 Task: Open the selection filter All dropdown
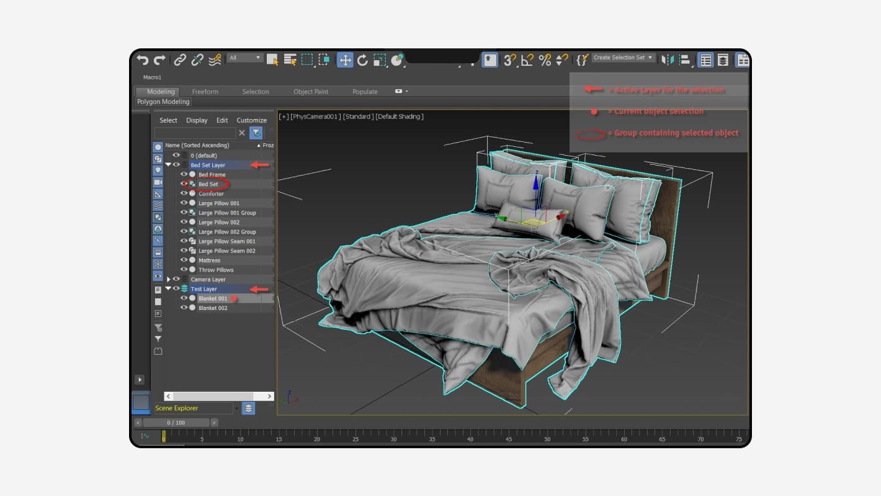coord(244,57)
